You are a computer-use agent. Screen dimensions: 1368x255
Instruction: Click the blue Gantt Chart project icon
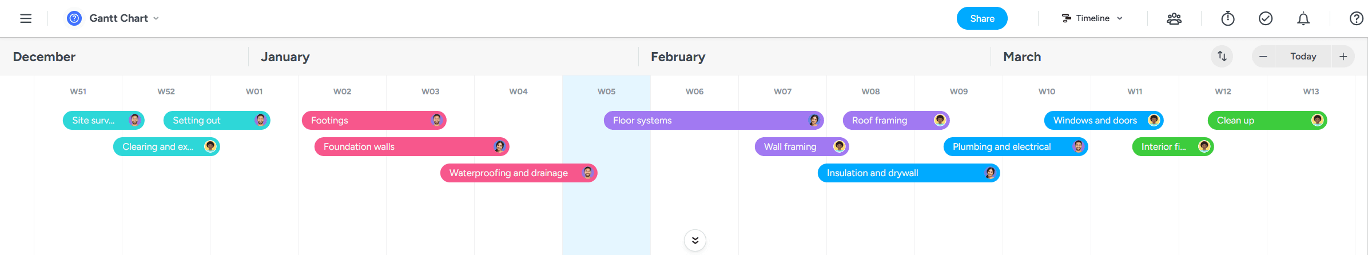click(x=74, y=18)
